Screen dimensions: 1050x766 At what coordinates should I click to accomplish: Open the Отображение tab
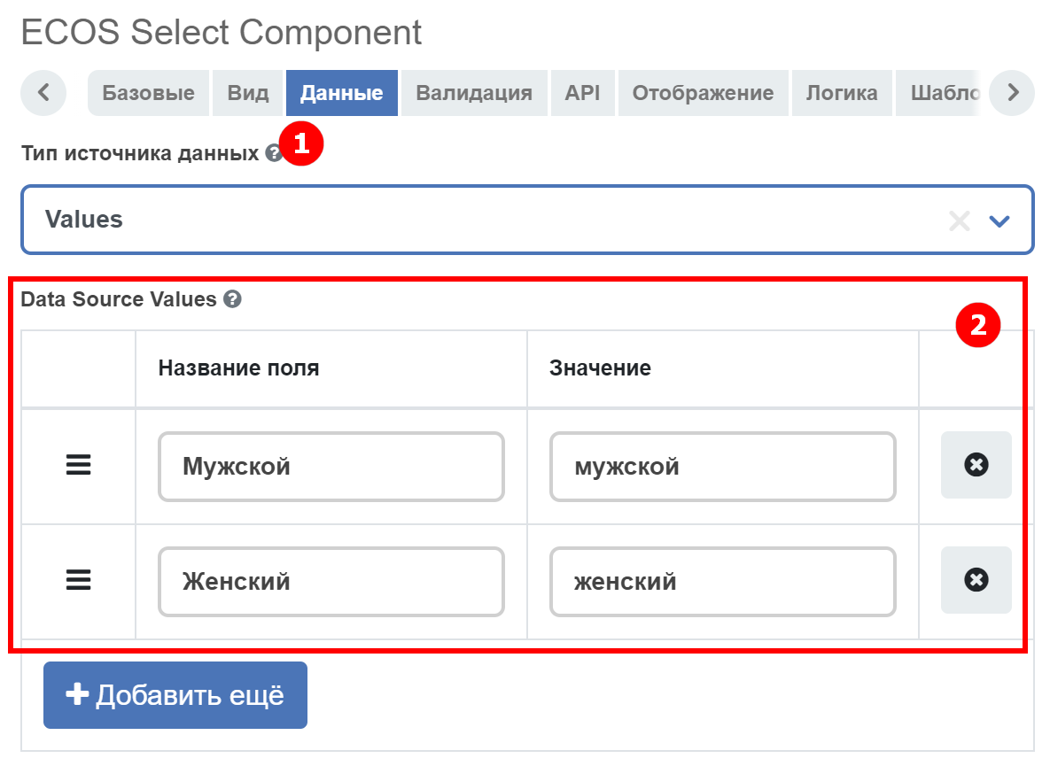coord(704,93)
